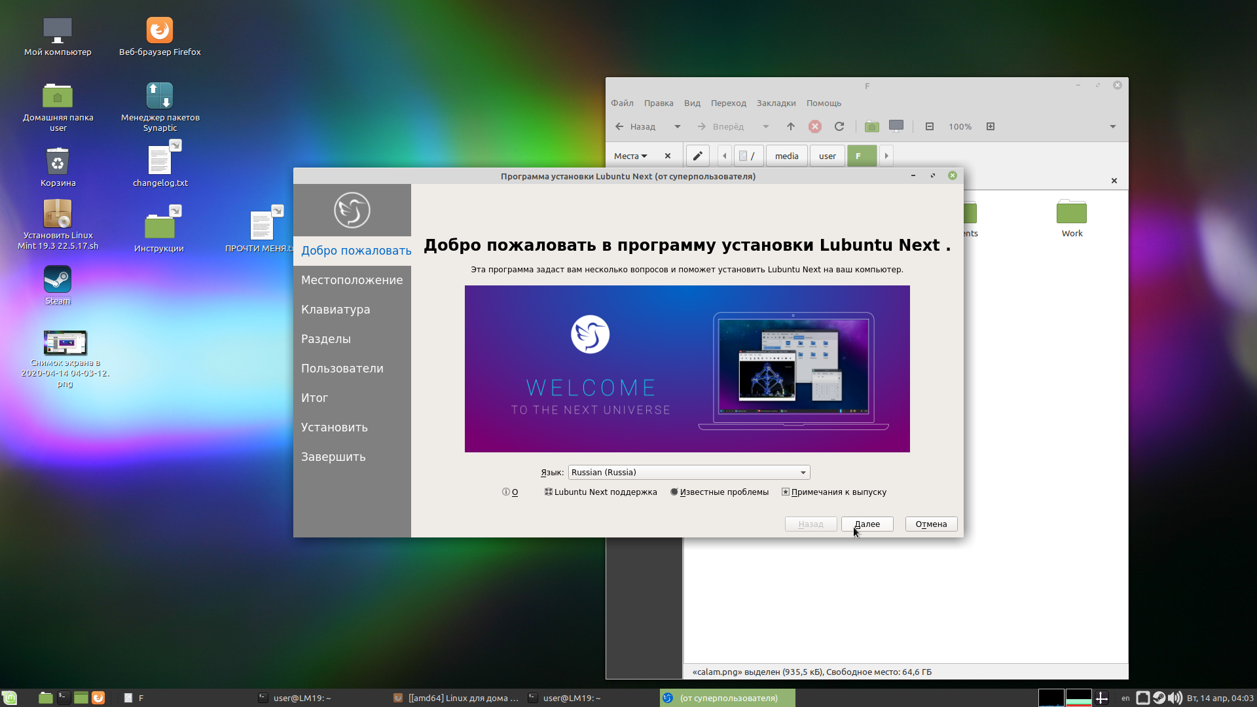Click the computer icon in file manager toolbar
Image resolution: width=1257 pixels, height=707 pixels.
click(x=896, y=126)
